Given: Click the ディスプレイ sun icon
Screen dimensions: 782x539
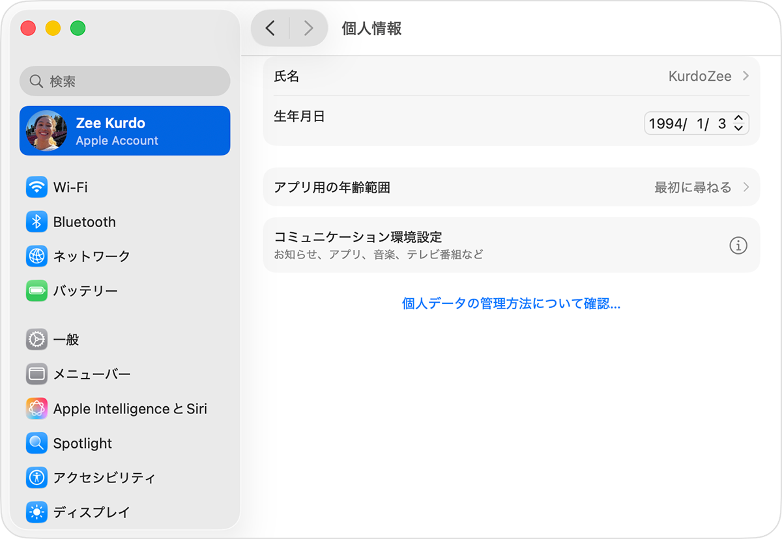Looking at the screenshot, I should click(x=36, y=512).
